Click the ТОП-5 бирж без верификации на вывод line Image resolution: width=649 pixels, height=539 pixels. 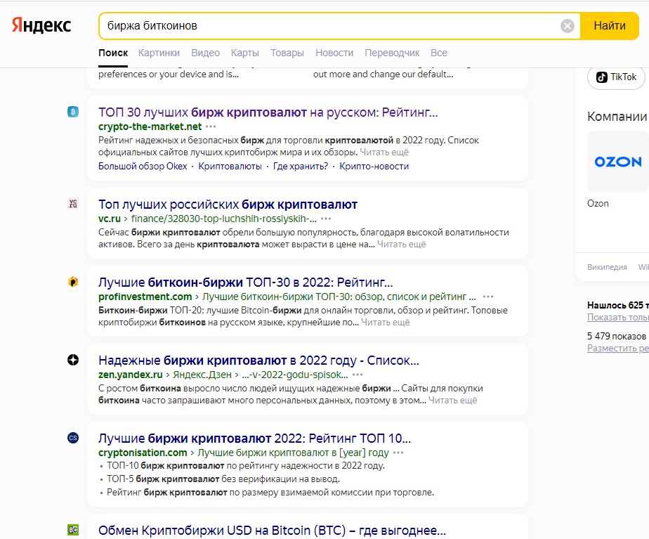pyautogui.click(x=223, y=479)
